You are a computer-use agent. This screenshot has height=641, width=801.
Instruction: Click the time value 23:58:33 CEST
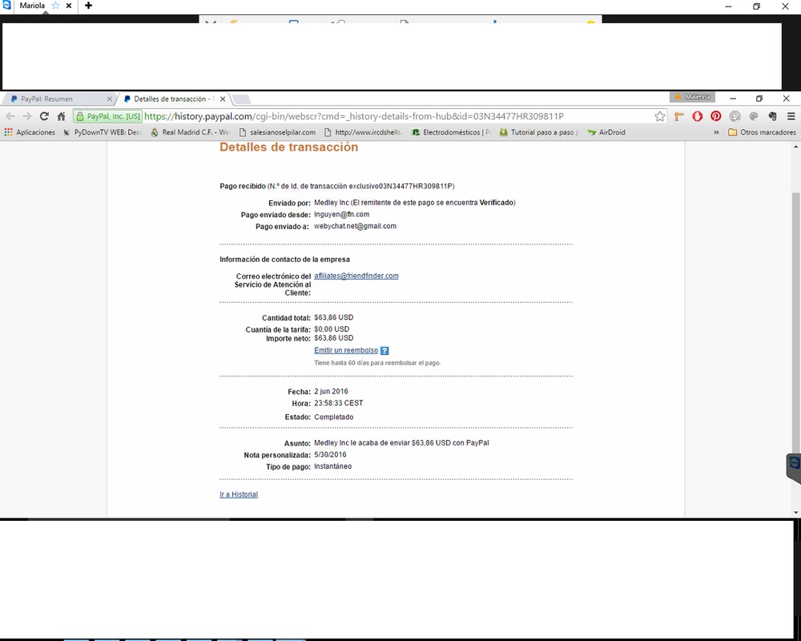(x=339, y=403)
